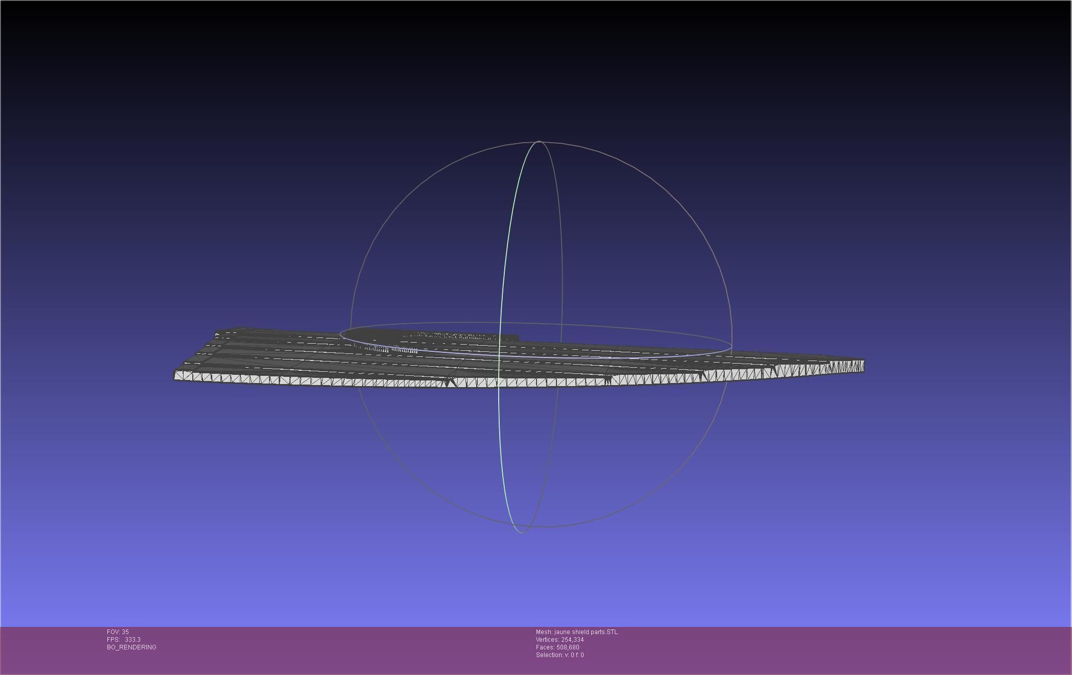Click the FOV: 35 readout
1072x675 pixels.
click(118, 632)
